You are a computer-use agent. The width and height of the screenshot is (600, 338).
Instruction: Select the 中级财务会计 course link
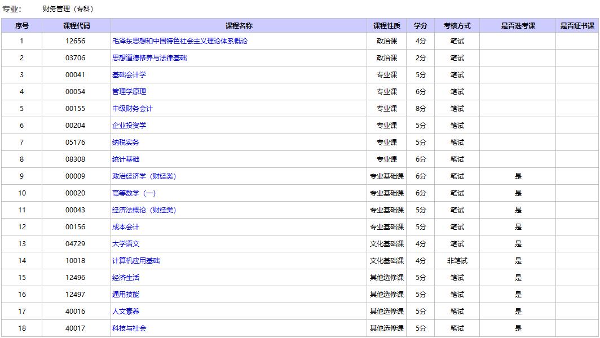(133, 109)
